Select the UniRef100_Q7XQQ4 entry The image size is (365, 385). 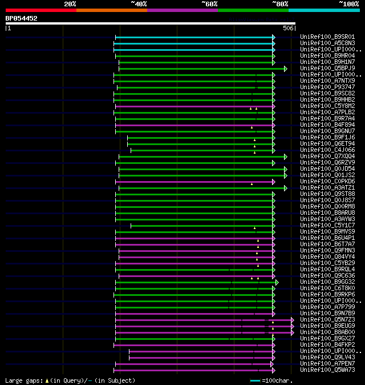click(x=327, y=157)
